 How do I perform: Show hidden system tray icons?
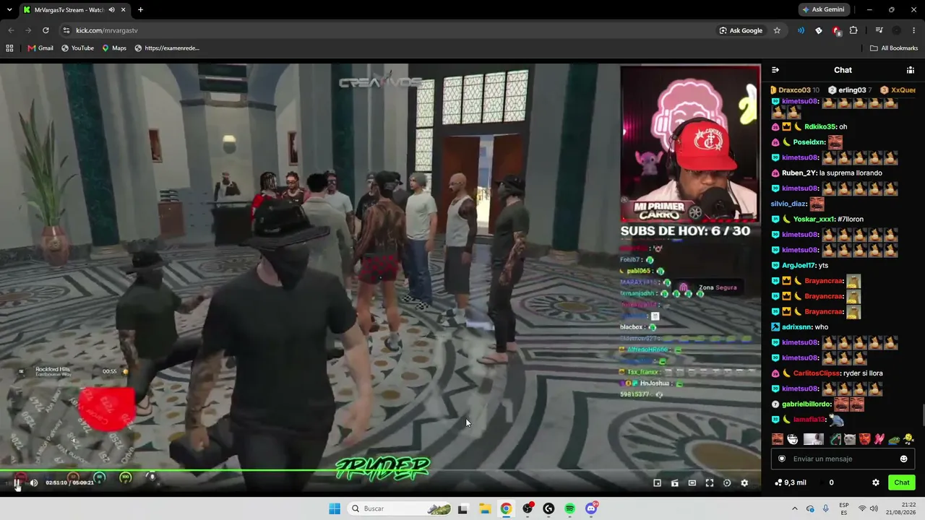[795, 508]
